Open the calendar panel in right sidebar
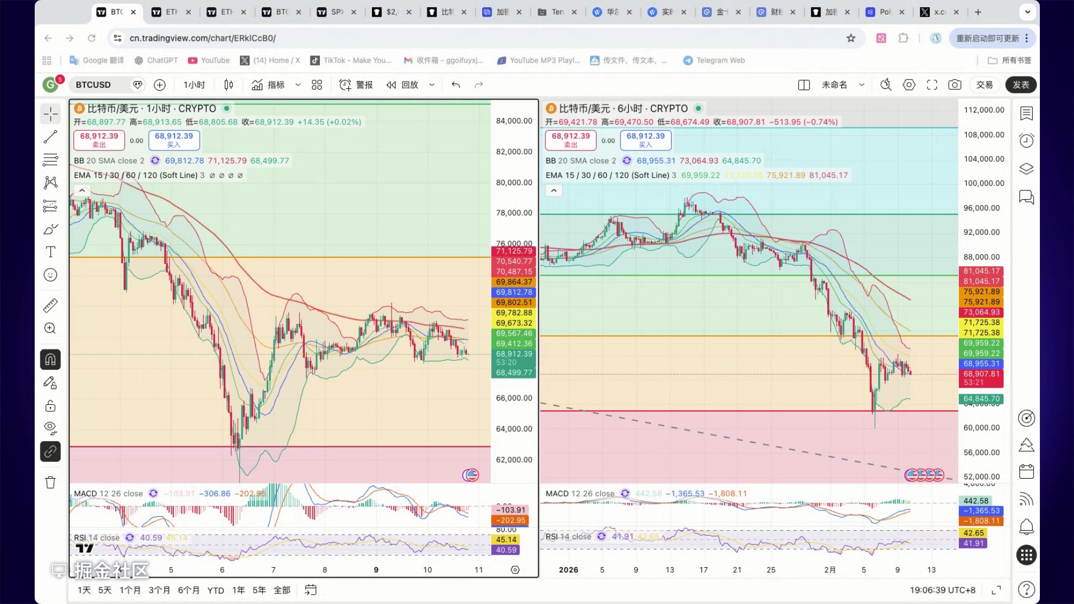The image size is (1074, 604). coord(1026,471)
